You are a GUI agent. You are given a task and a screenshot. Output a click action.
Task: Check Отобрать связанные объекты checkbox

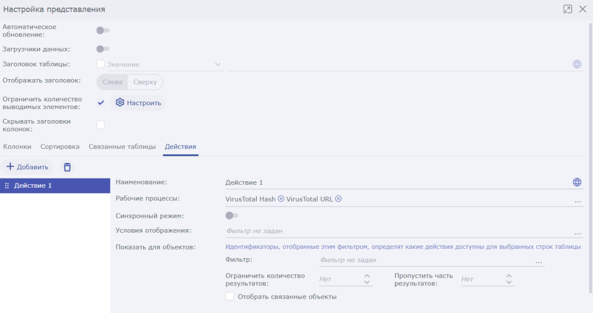pos(230,296)
